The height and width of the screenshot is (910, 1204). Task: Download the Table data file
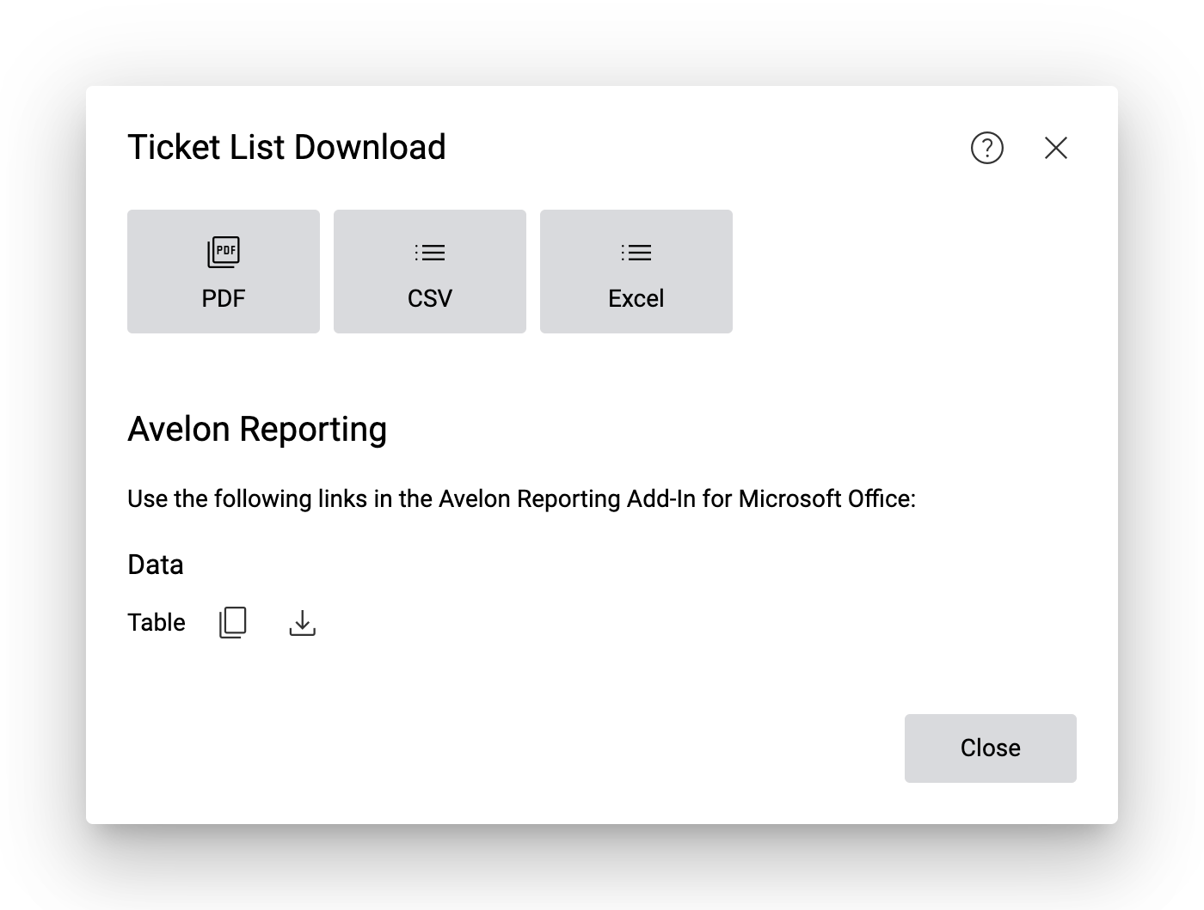(302, 622)
